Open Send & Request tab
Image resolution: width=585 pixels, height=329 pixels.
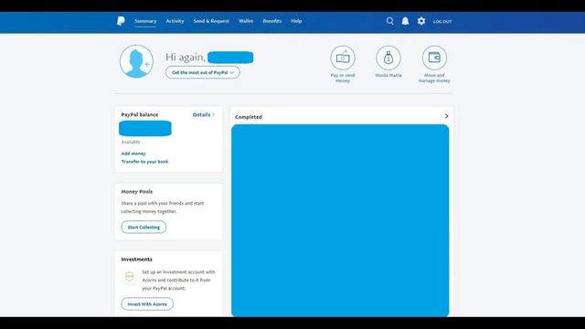click(x=211, y=21)
